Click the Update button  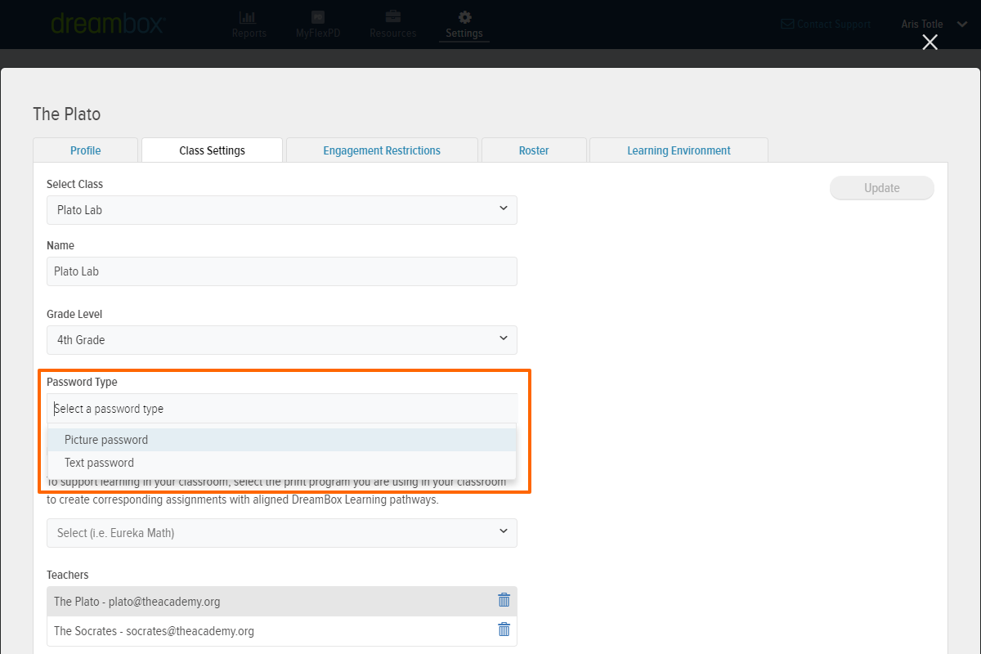[881, 188]
